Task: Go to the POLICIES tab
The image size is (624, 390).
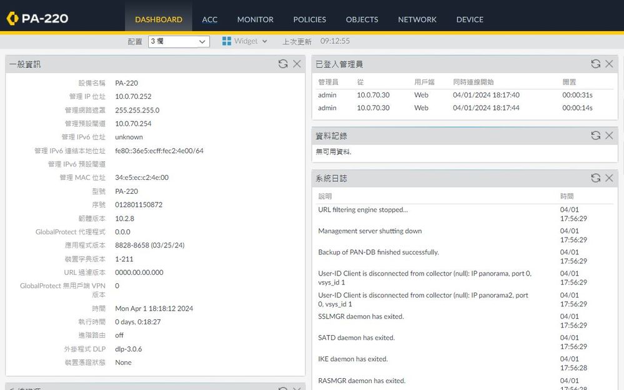Action: (310, 19)
